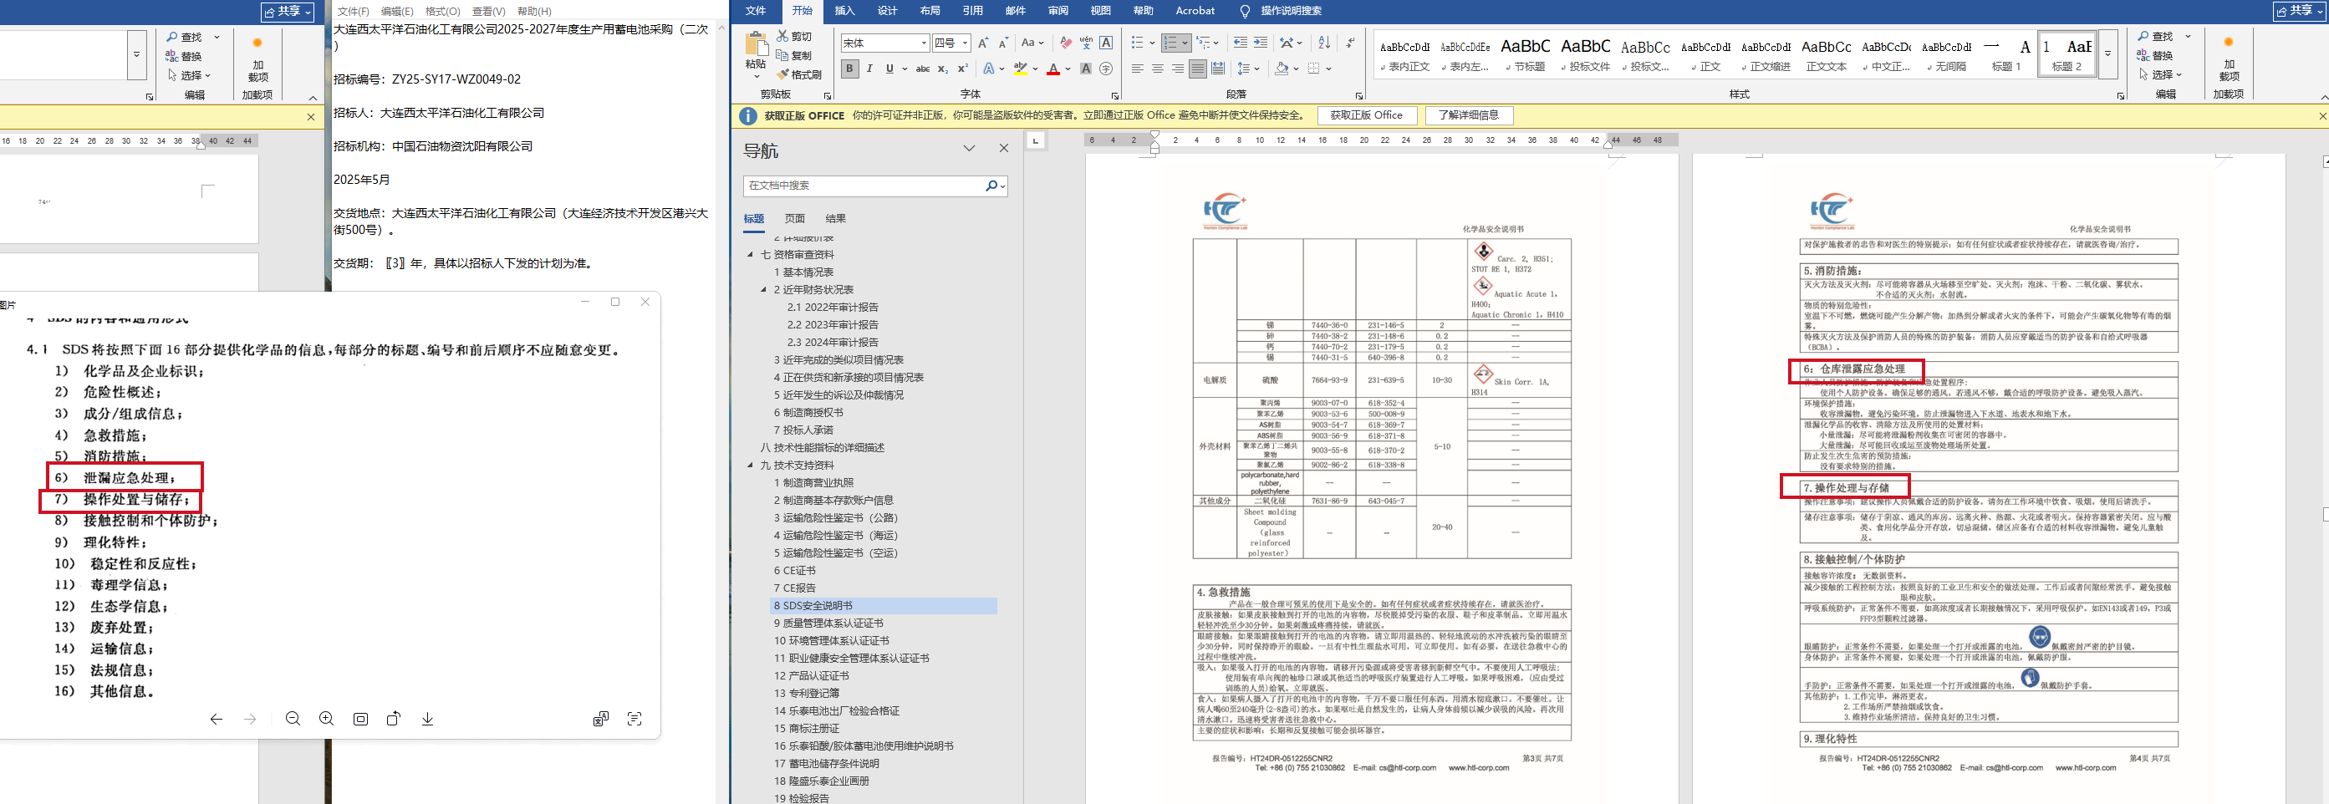Toggle the bullet list button
The height and width of the screenshot is (804, 2329).
[1138, 43]
